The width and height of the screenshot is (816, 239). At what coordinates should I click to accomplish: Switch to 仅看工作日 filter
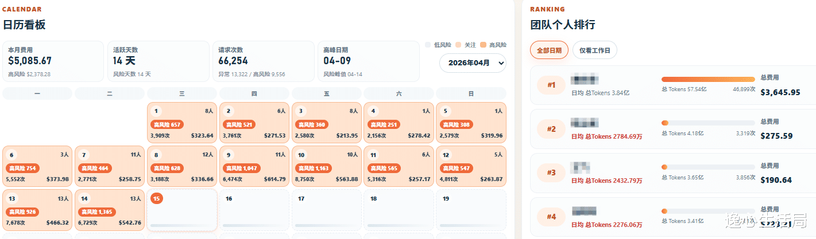pos(594,50)
